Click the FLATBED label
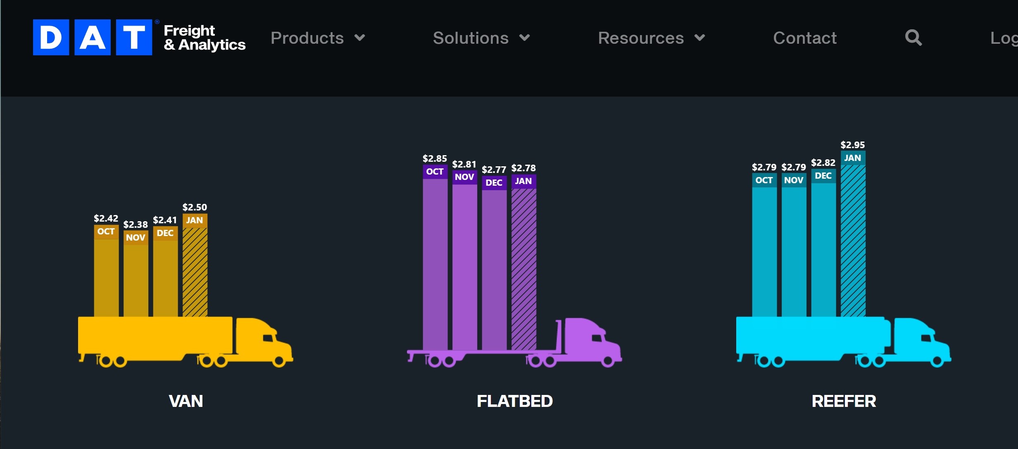Image resolution: width=1018 pixels, height=449 pixels. pyautogui.click(x=514, y=401)
